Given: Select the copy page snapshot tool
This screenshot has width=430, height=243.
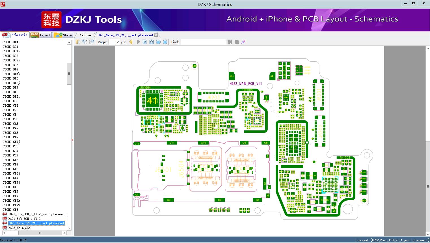Looking at the screenshot, I should tap(78, 42).
